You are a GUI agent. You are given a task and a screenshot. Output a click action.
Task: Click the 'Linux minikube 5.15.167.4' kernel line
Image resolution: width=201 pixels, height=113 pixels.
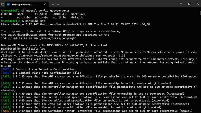click(75, 24)
